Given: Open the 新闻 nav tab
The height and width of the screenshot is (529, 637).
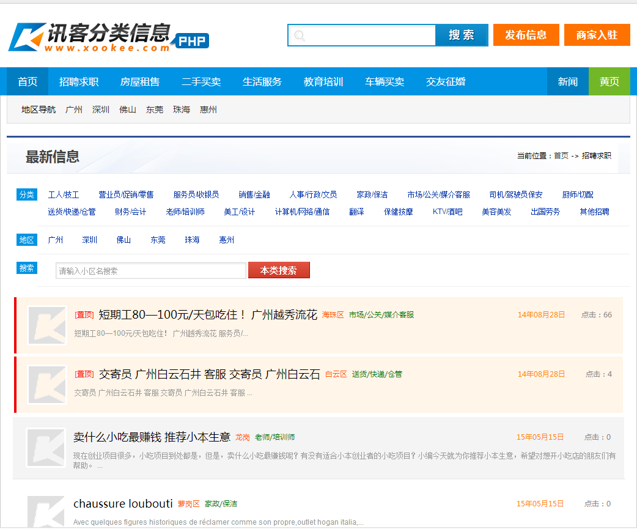Looking at the screenshot, I should [x=568, y=82].
